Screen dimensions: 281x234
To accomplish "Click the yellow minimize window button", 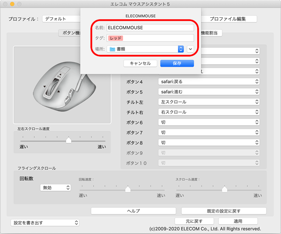I will point(12,4).
